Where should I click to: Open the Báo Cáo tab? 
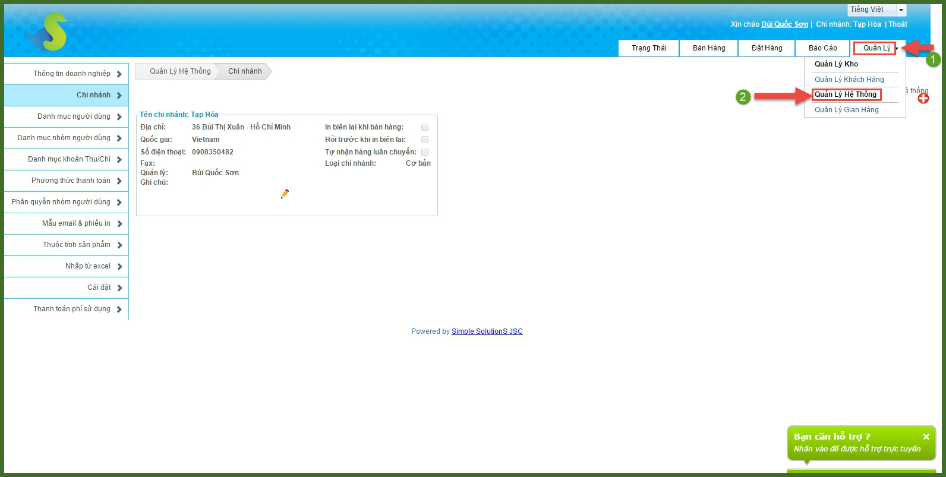click(822, 48)
